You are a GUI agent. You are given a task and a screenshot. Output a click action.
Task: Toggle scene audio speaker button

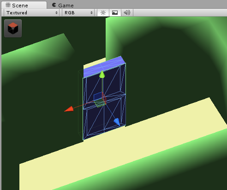point(127,12)
